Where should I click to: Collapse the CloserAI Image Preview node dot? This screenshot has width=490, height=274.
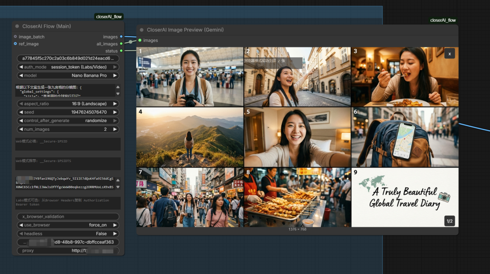point(142,29)
